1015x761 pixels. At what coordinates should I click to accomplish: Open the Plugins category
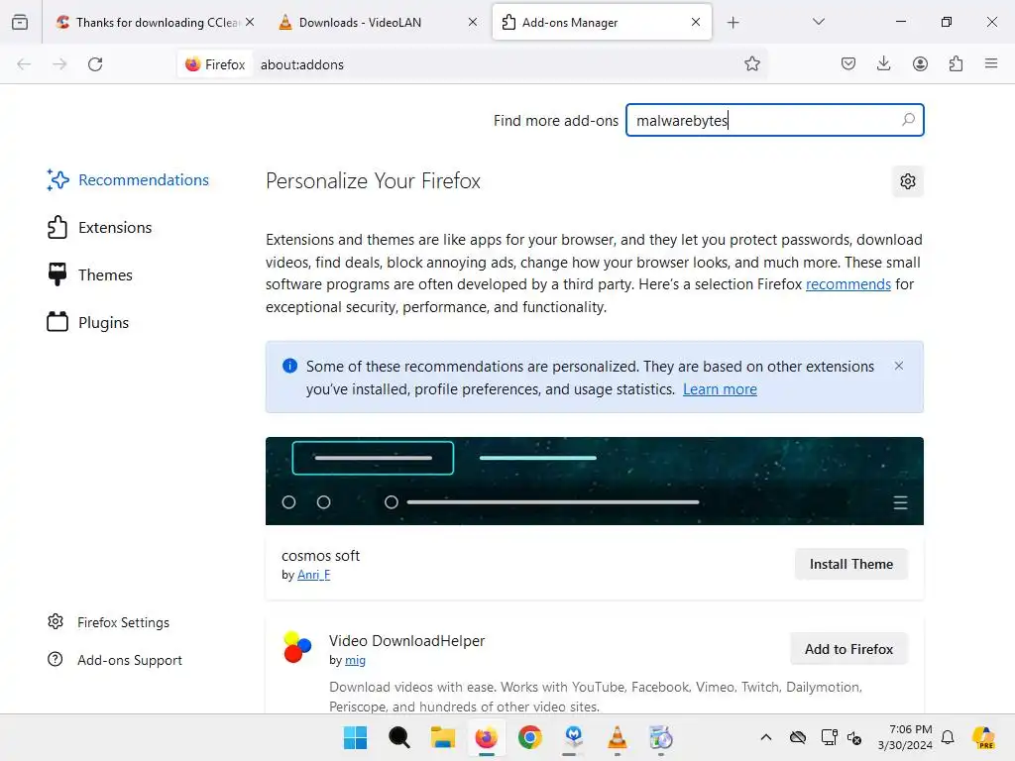88,322
